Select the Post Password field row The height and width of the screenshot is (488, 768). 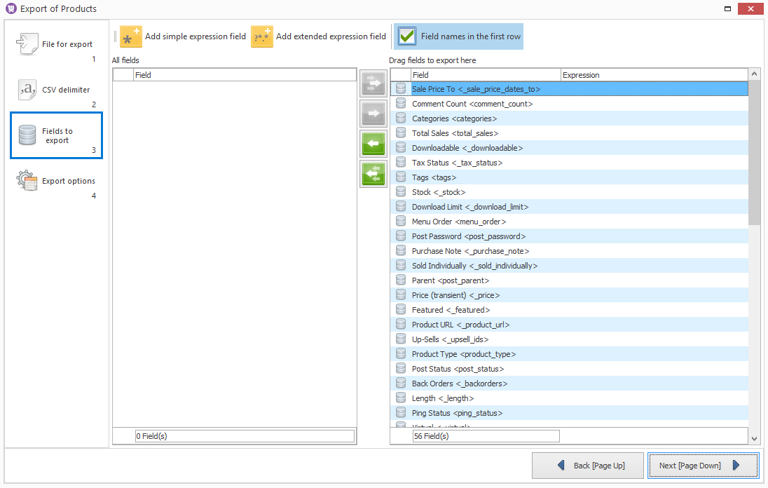570,236
